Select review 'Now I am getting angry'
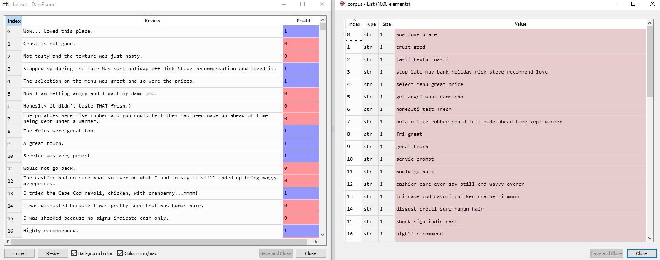660x260 pixels. click(152, 94)
